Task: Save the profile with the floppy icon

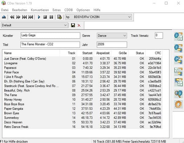Action: [73, 25]
